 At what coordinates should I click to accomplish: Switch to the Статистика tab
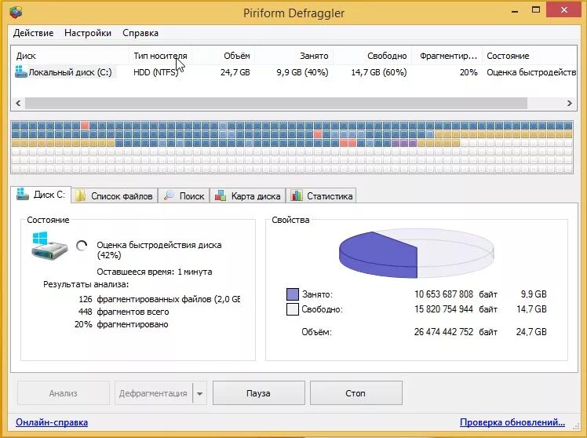click(322, 195)
